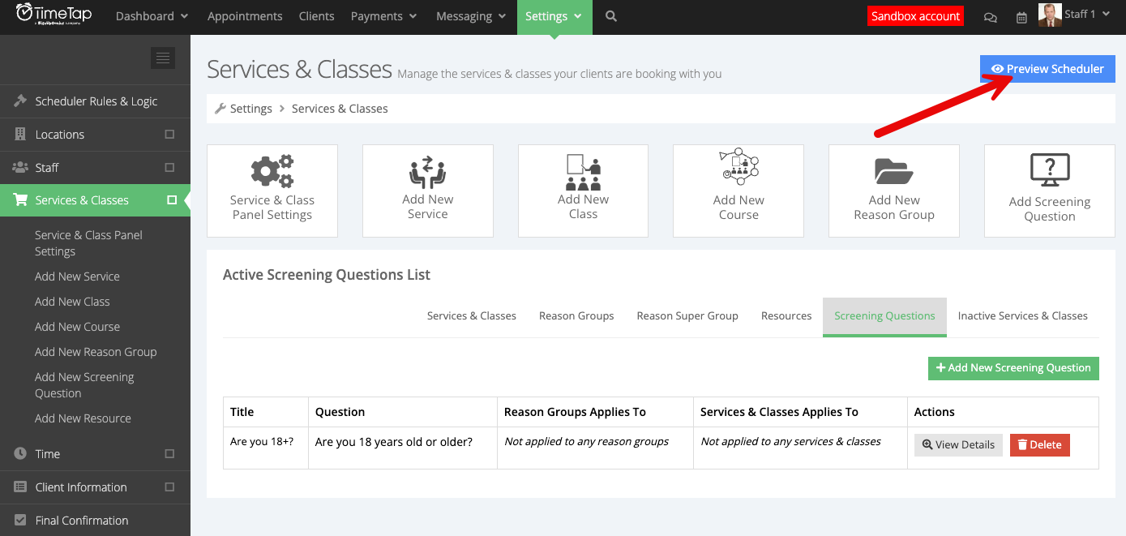Switch to the Reason Groups tab

[x=576, y=316]
